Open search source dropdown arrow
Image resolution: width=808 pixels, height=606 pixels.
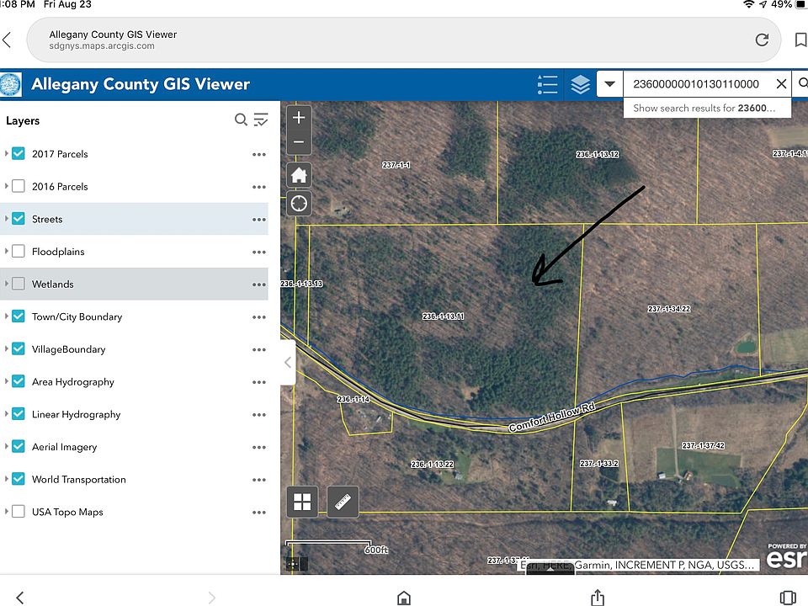tap(609, 84)
